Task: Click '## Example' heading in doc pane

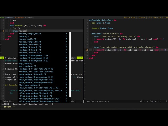Action: [x=11, y=85]
